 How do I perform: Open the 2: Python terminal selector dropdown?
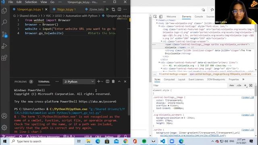coord(79,82)
